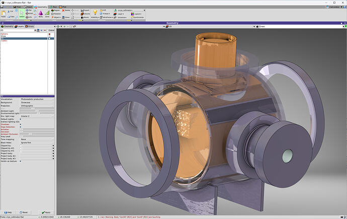
Task: Open the Visibility lightbulb tool
Action: (x=95, y=14)
